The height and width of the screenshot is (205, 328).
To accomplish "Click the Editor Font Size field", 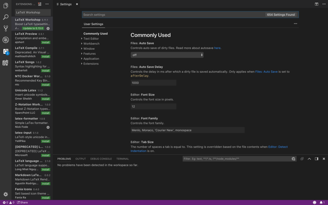I will [x=153, y=106].
